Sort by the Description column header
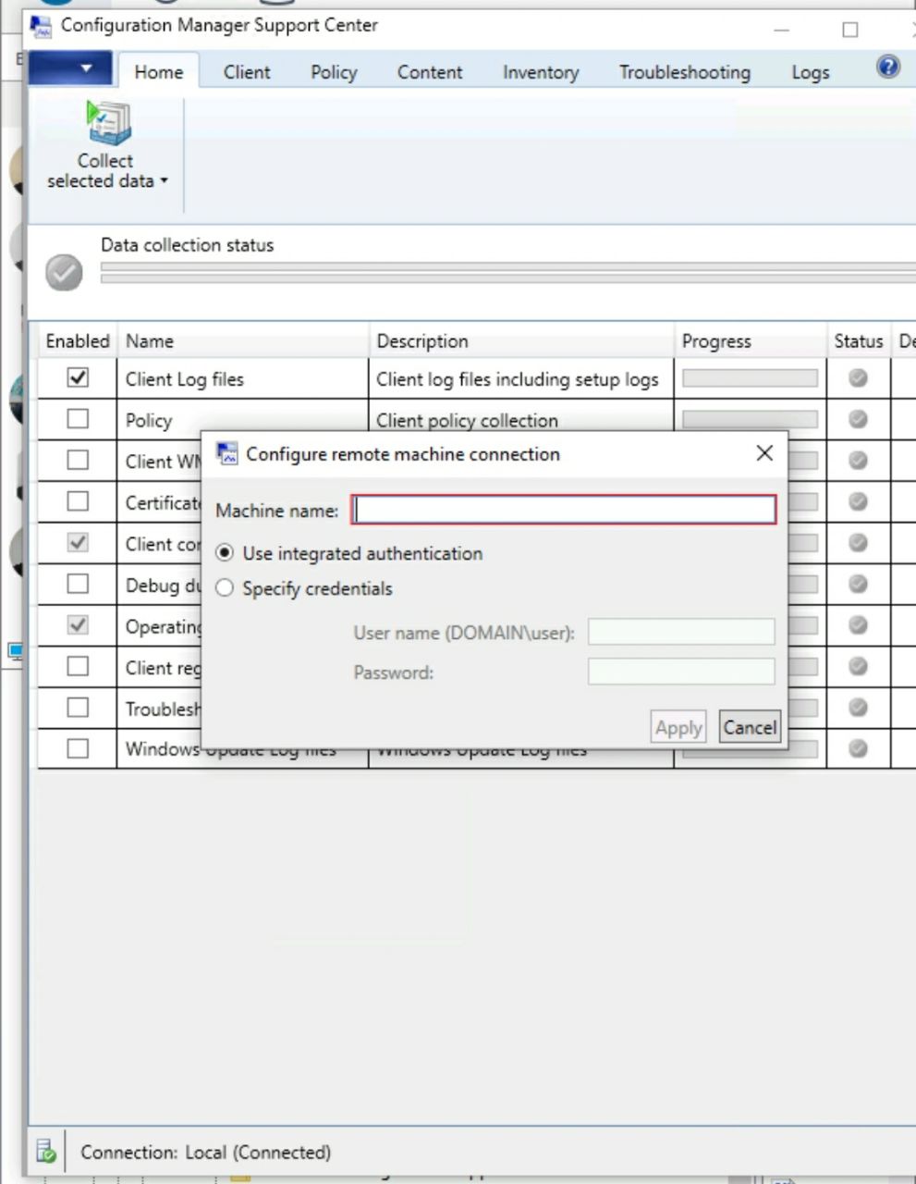 521,341
